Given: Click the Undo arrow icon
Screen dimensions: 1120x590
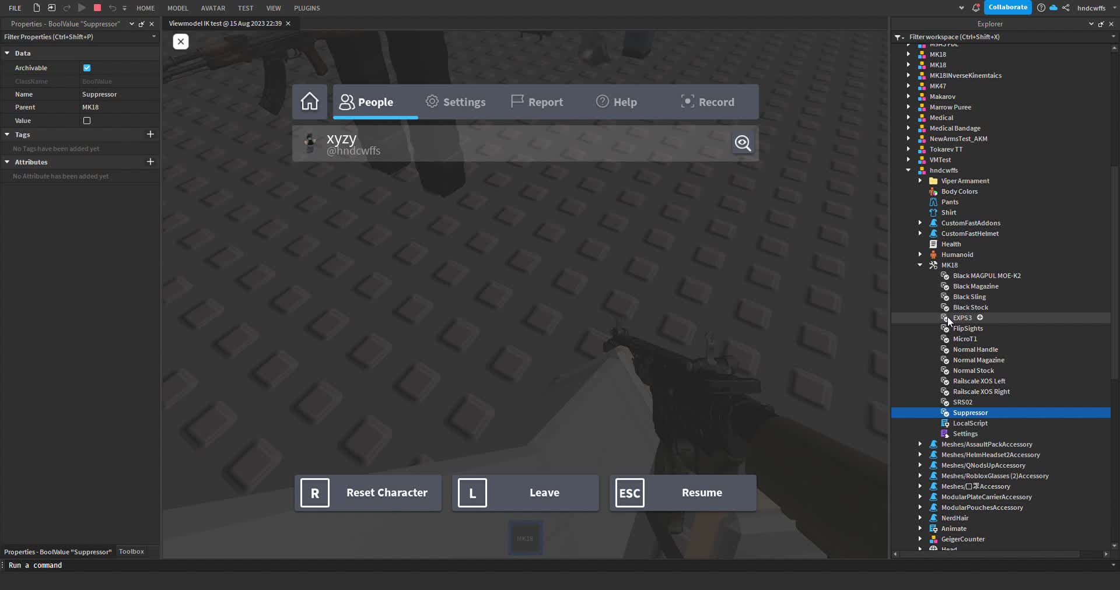Looking at the screenshot, I should 111,8.
